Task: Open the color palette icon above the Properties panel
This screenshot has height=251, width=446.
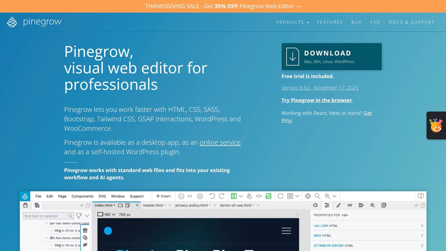Action: [x=315, y=205]
